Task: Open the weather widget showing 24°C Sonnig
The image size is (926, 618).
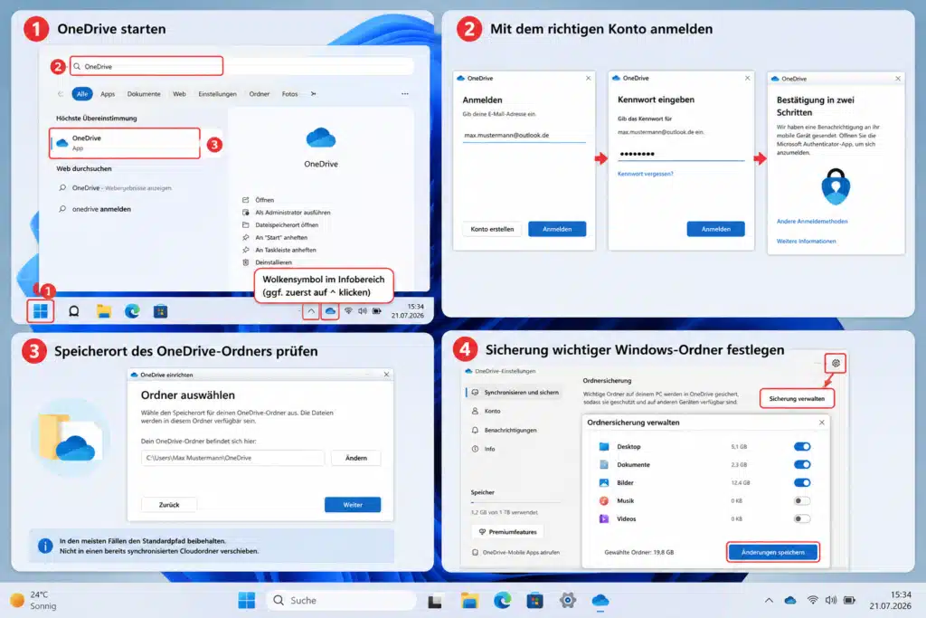Action: point(34,600)
